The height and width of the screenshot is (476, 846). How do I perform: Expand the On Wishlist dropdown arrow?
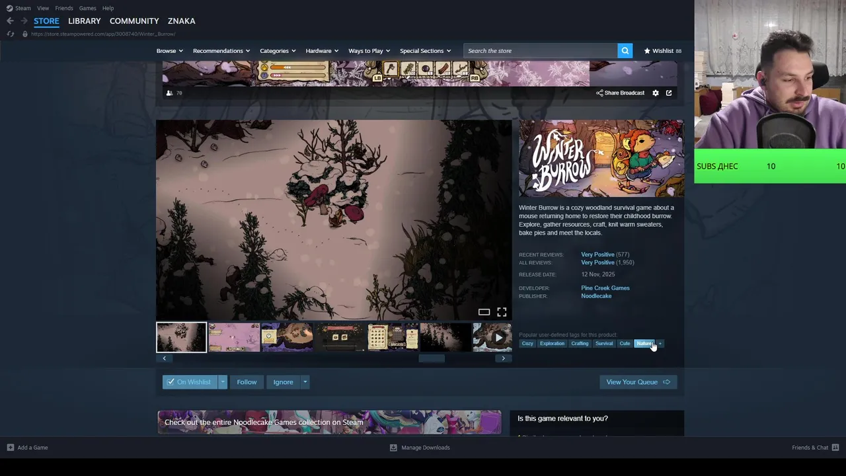(x=223, y=382)
